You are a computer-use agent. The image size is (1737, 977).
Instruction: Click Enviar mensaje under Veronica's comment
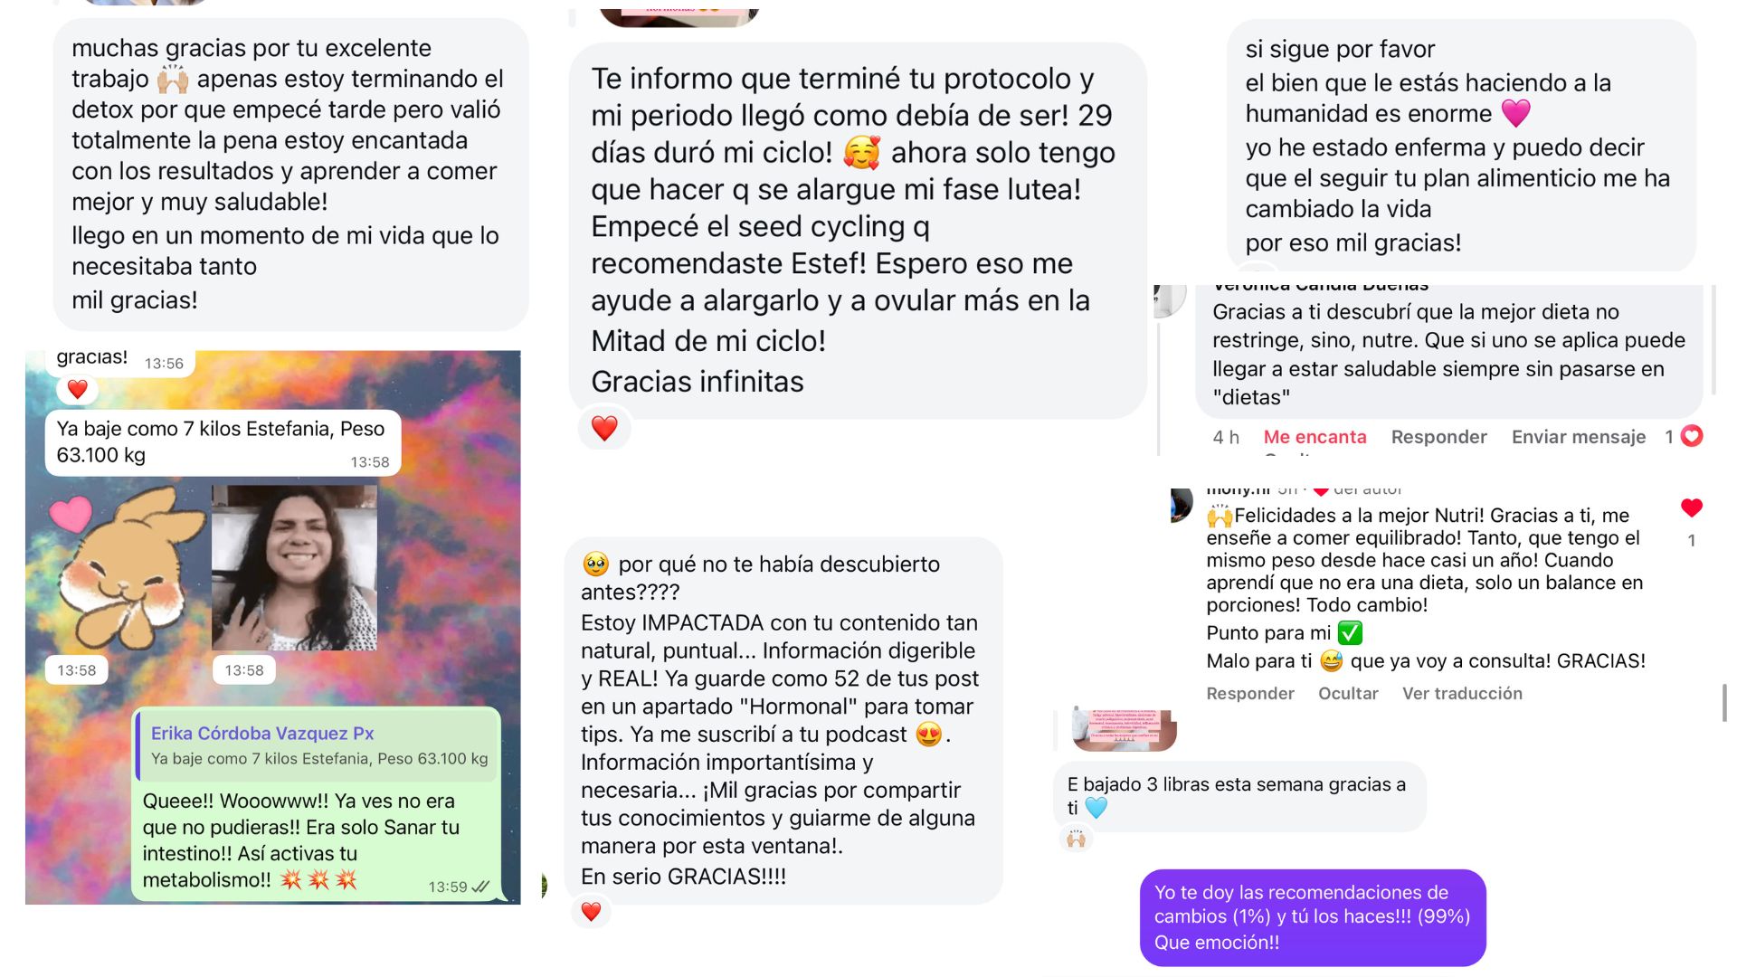(1578, 437)
